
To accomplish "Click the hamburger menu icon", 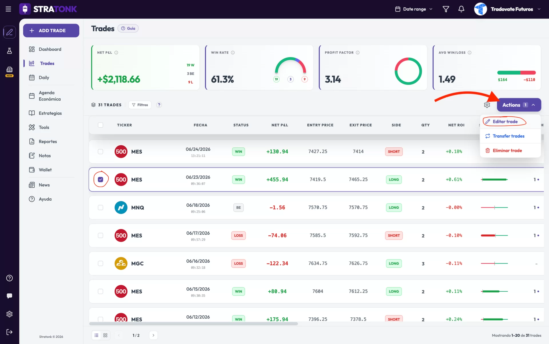I will pos(8,9).
